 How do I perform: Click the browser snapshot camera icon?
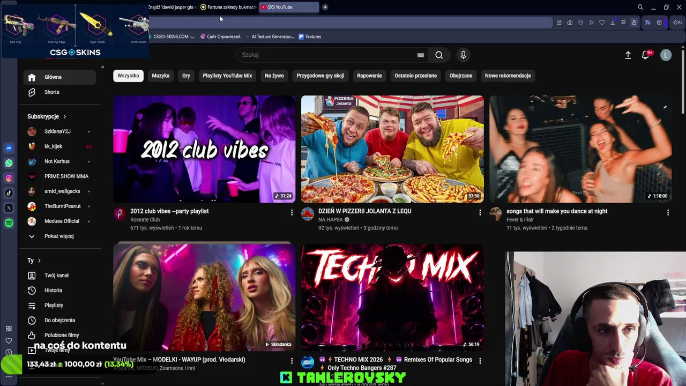[570, 23]
